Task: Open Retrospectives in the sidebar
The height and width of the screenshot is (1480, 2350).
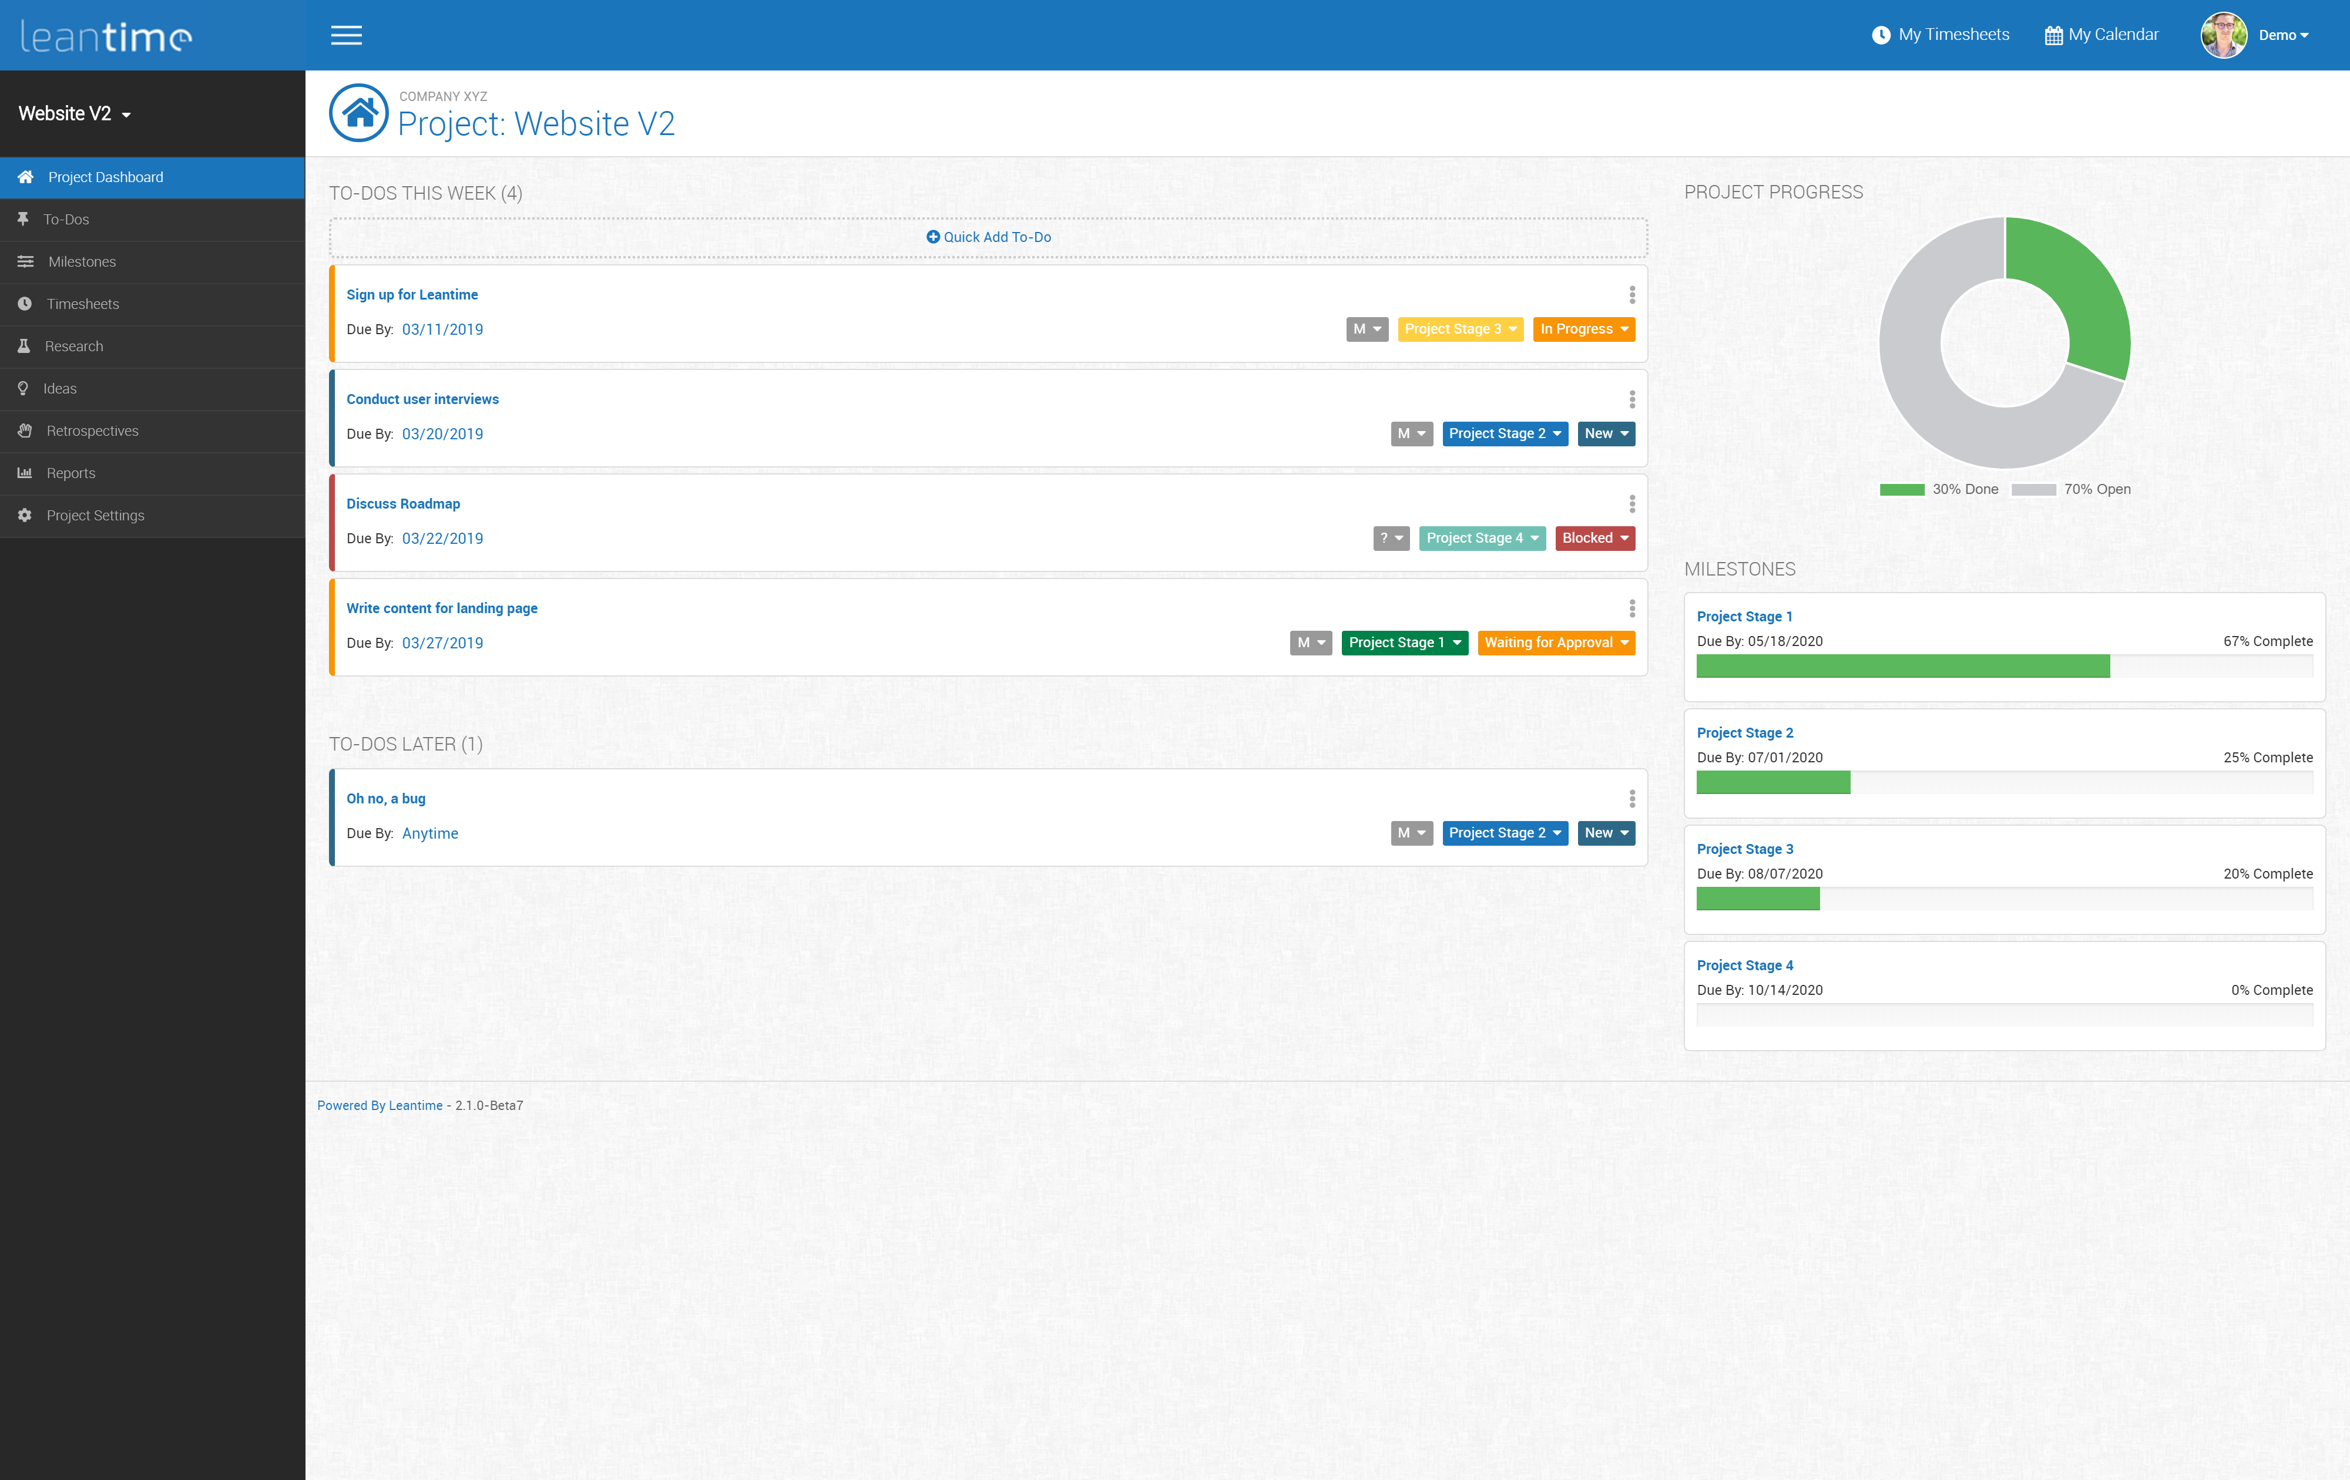Action: pyautogui.click(x=93, y=431)
